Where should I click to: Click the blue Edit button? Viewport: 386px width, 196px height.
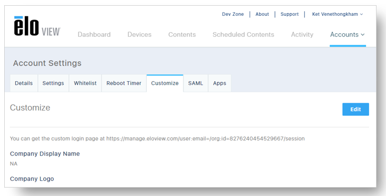(355, 109)
